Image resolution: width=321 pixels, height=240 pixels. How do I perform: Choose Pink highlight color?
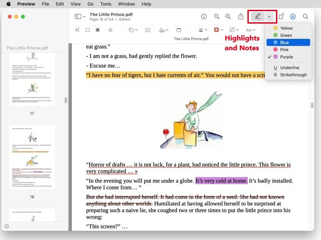[288, 49]
